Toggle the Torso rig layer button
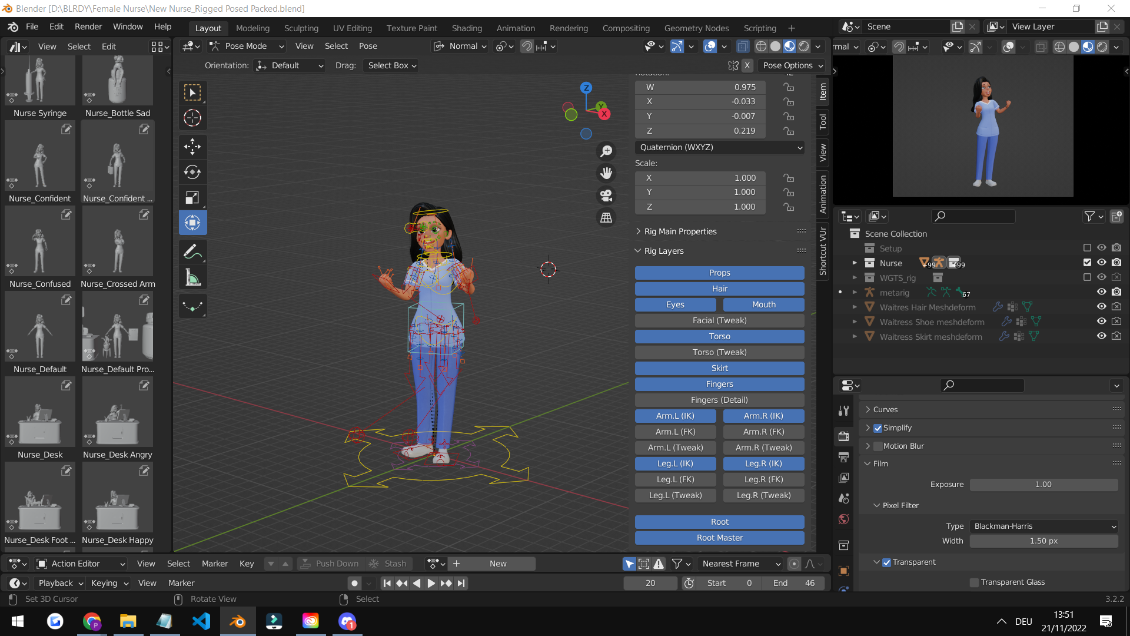 pyautogui.click(x=719, y=336)
